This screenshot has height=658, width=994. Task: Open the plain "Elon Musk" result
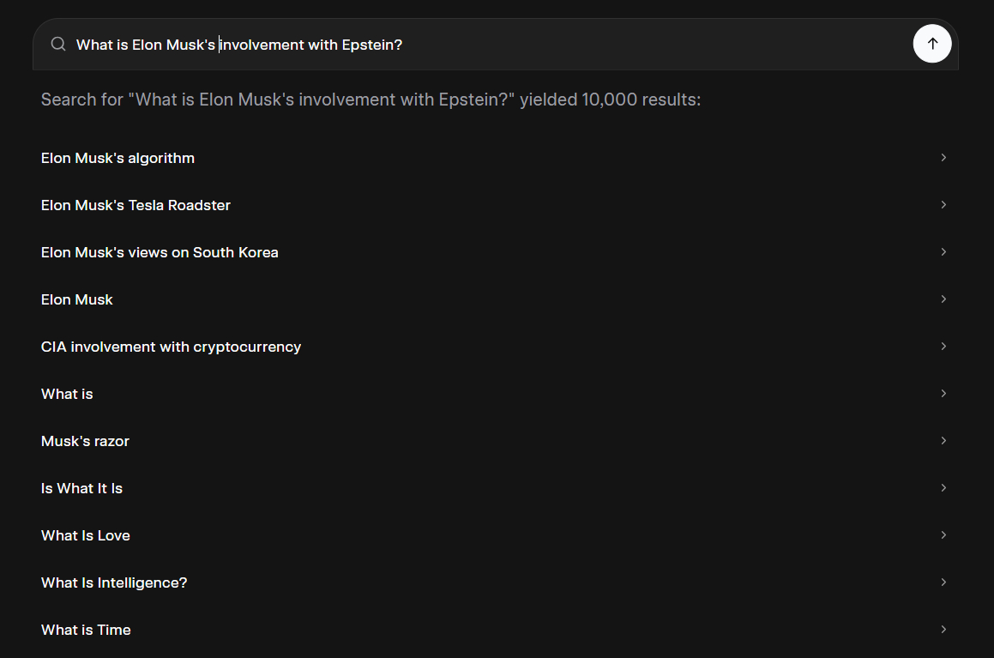pyautogui.click(x=77, y=299)
